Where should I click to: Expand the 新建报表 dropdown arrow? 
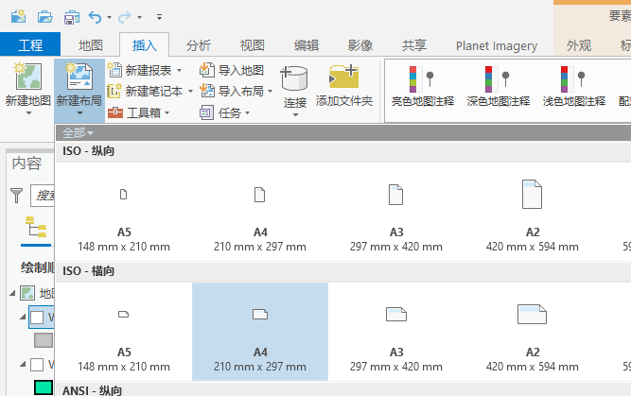pyautogui.click(x=179, y=71)
